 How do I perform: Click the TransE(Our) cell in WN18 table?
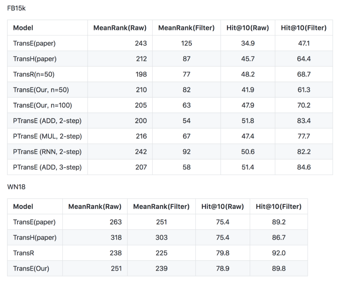[31, 268]
